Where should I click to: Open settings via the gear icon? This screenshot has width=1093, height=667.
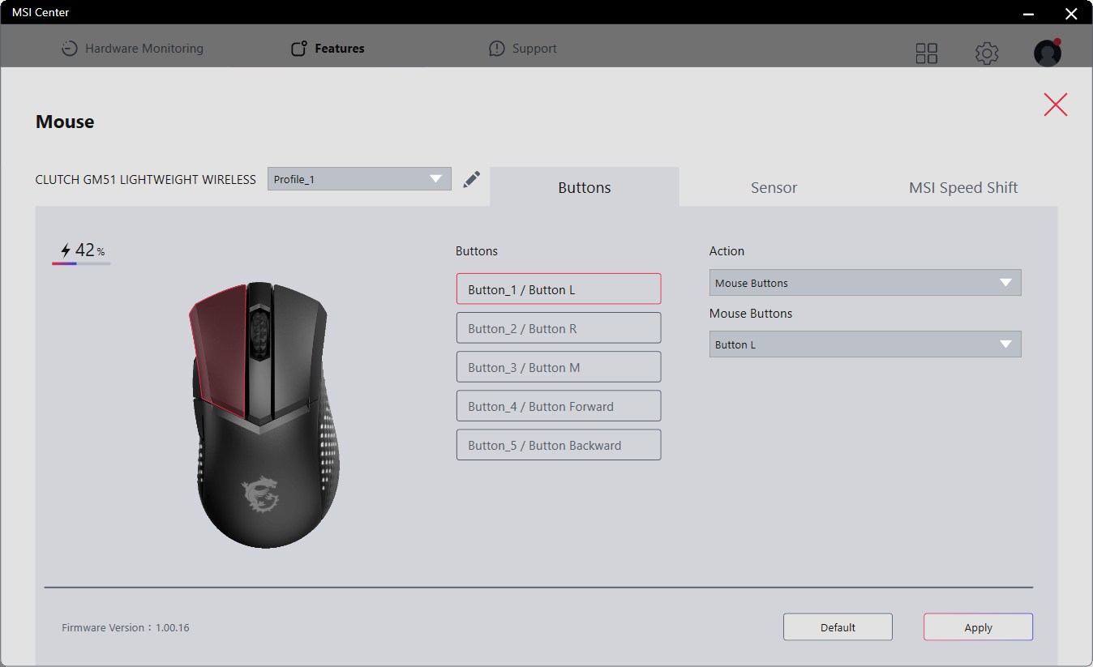point(987,53)
